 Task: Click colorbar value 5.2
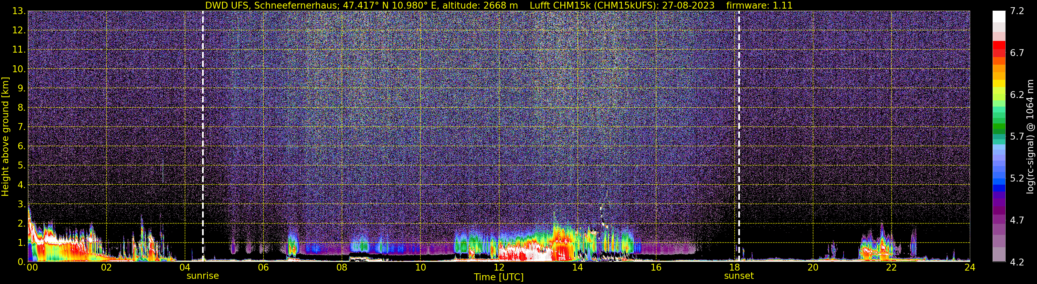(1017, 178)
